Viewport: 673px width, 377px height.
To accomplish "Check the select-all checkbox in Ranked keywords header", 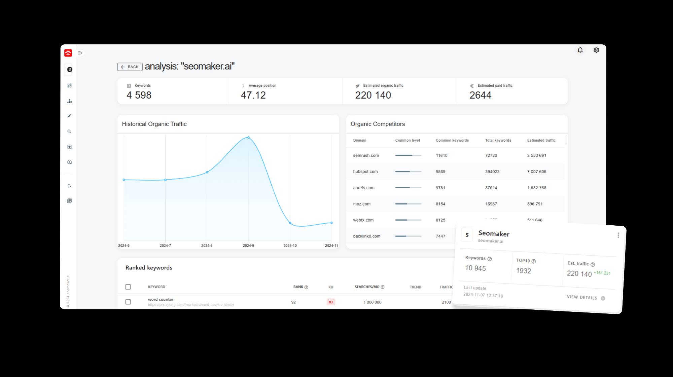I will coord(128,287).
